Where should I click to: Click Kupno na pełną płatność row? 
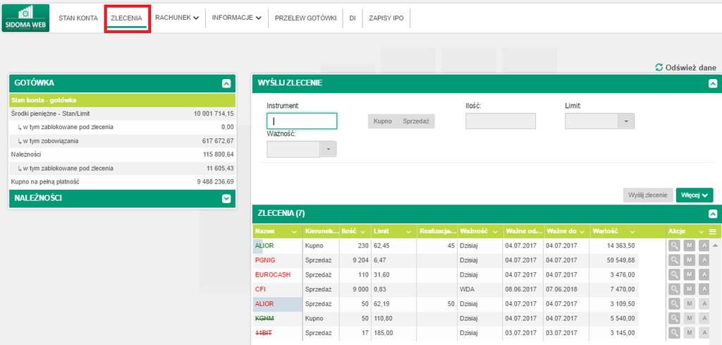tap(122, 182)
